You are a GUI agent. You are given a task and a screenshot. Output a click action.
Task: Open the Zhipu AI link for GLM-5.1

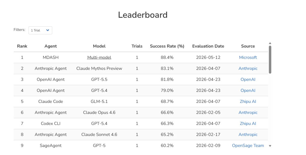(x=248, y=102)
